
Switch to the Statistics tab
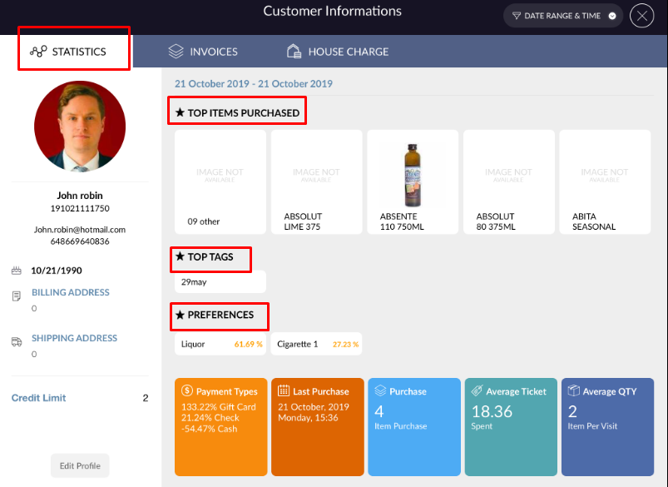tap(75, 52)
